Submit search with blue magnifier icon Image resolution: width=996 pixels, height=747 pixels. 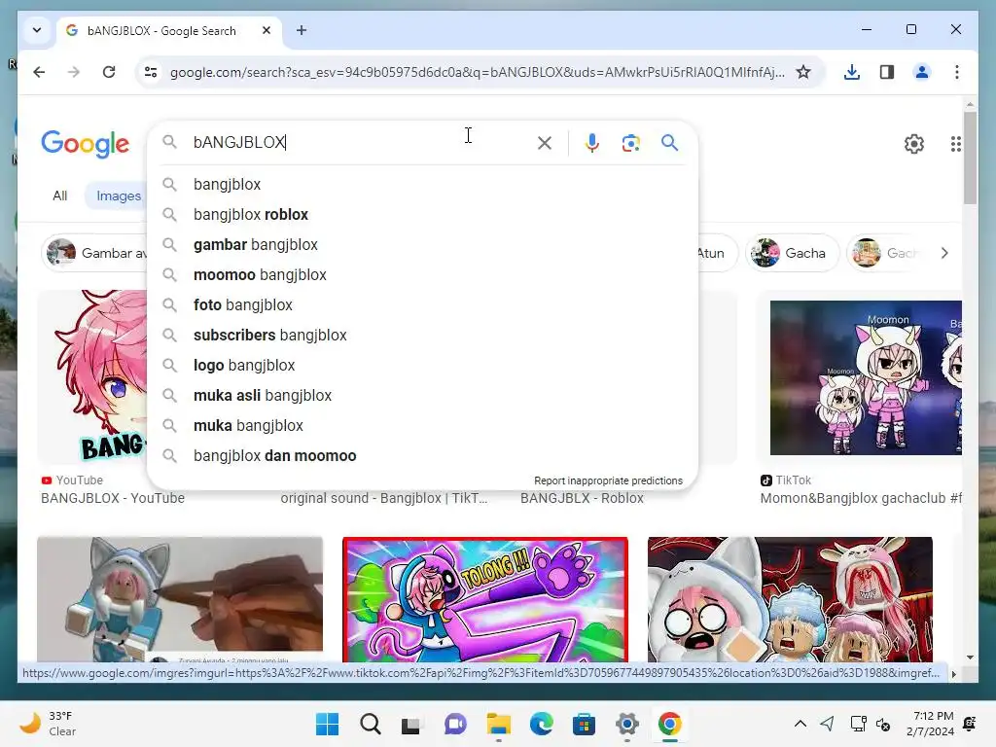point(669,142)
